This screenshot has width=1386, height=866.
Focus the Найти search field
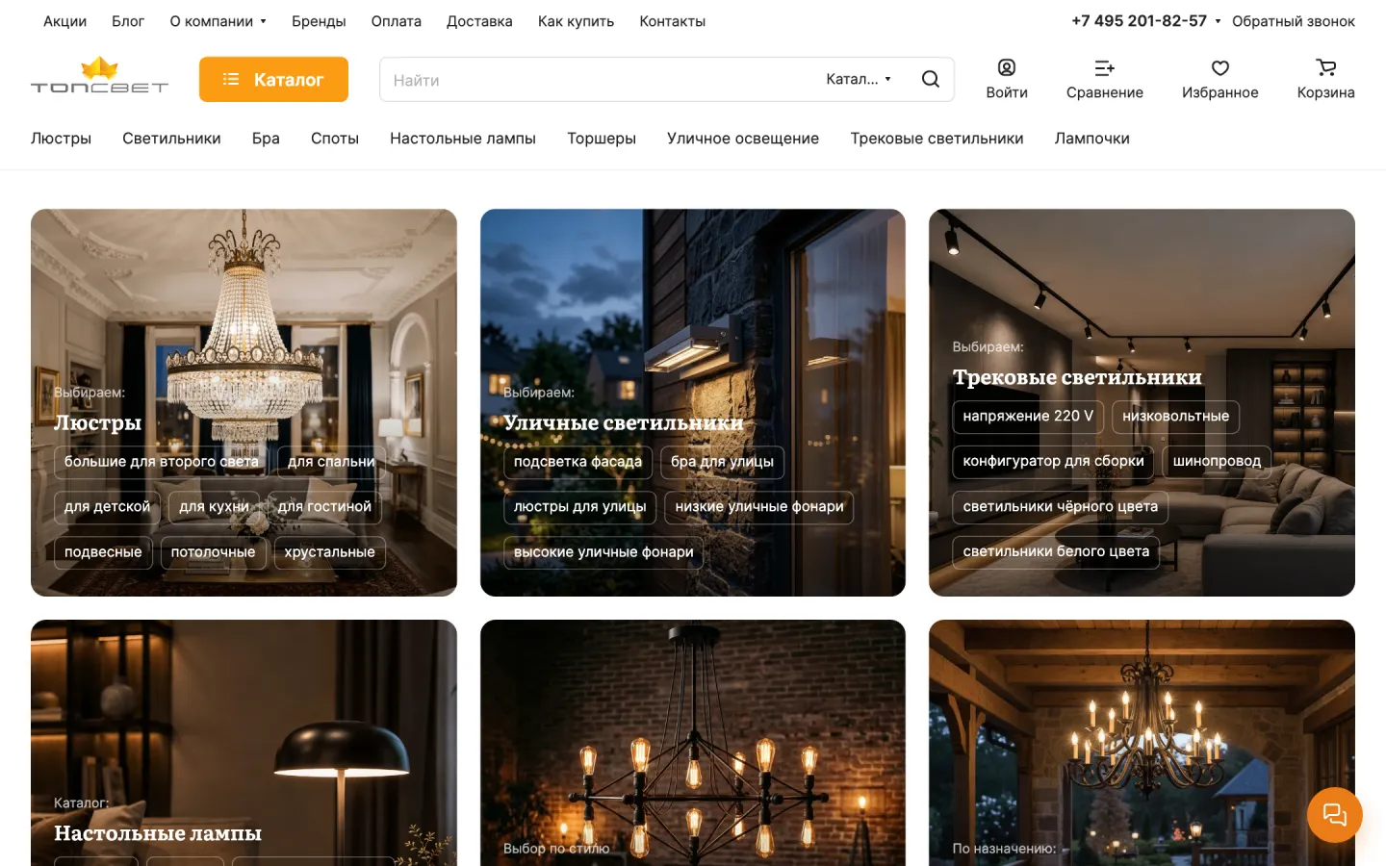tap(597, 80)
